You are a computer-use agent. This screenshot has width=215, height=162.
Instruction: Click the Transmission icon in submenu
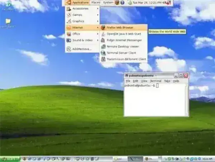point(103,59)
